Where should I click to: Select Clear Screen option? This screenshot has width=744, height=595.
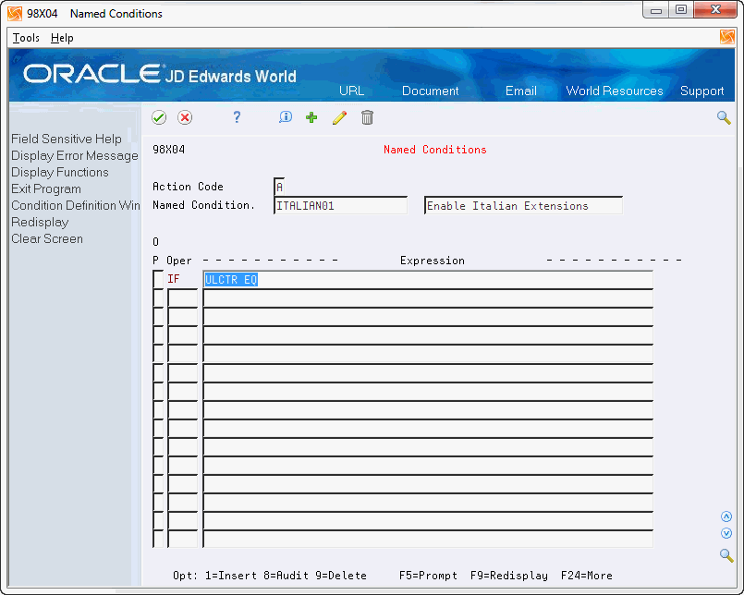pos(47,238)
